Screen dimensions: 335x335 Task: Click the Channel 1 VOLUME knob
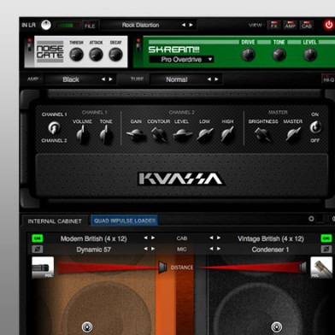click(82, 134)
